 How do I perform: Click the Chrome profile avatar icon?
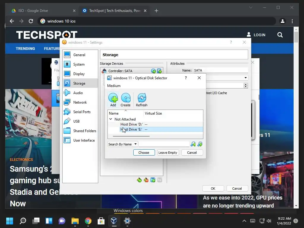[x=283, y=21]
